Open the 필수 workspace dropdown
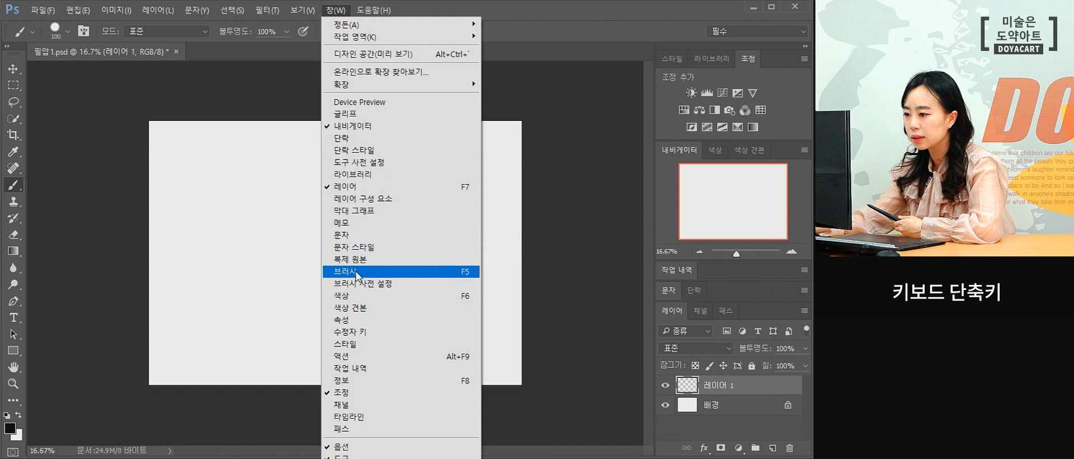The height and width of the screenshot is (459, 1074). 758,31
